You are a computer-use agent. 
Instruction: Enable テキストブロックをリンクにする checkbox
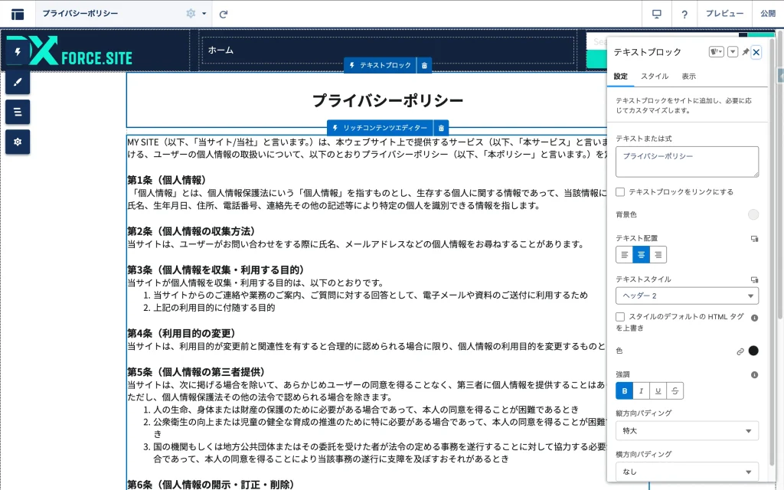coord(620,192)
